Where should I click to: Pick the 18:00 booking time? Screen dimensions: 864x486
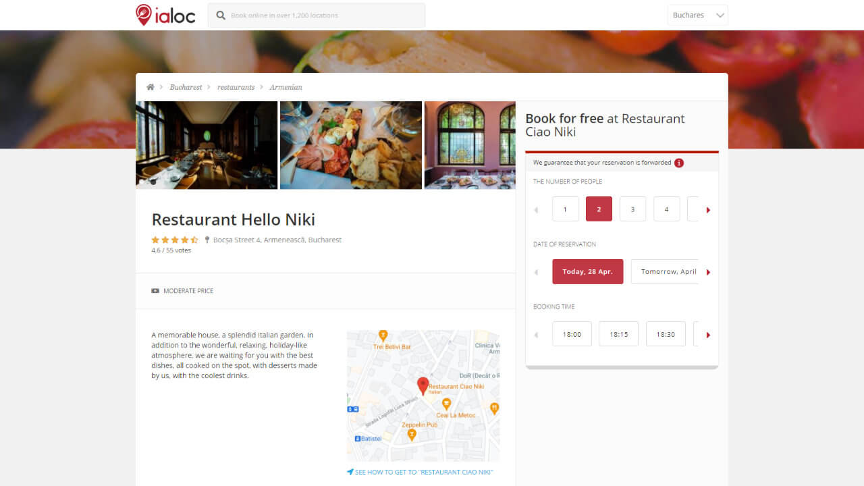click(572, 334)
